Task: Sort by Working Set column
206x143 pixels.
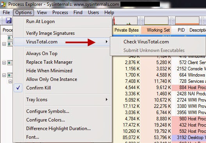Action: pyautogui.click(x=156, y=30)
